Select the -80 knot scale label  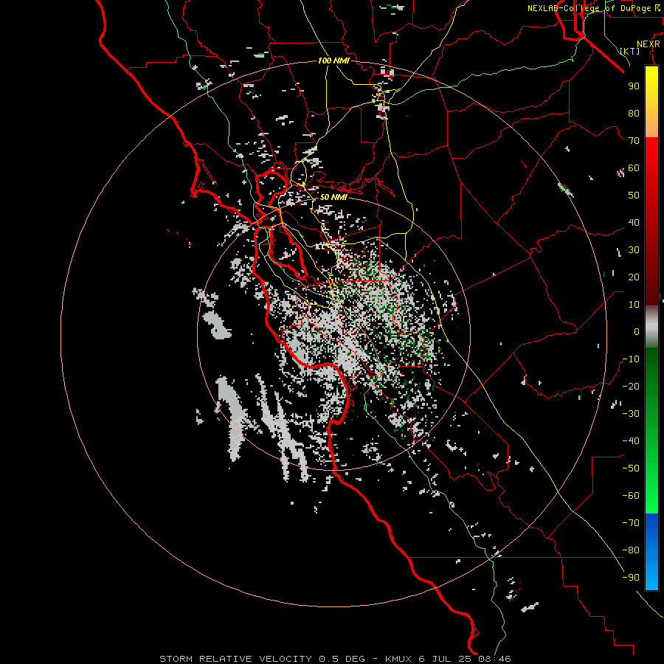(x=631, y=550)
